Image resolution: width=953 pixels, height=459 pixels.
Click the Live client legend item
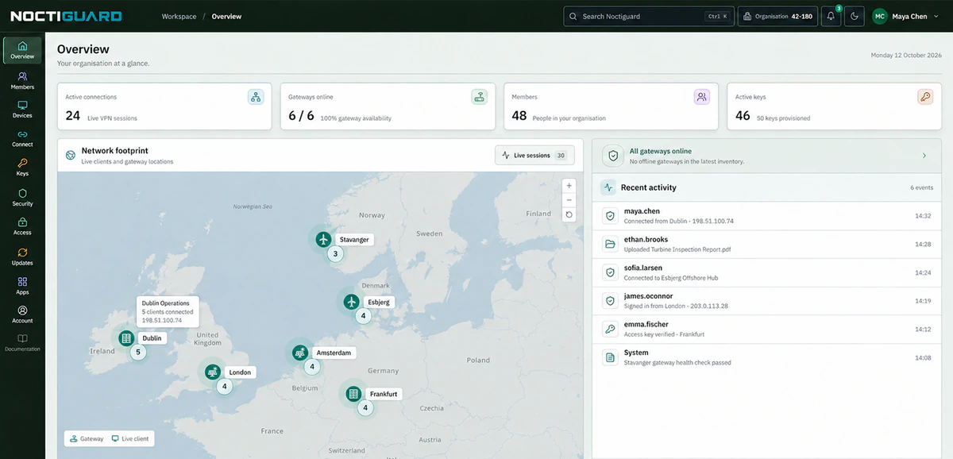pos(130,438)
